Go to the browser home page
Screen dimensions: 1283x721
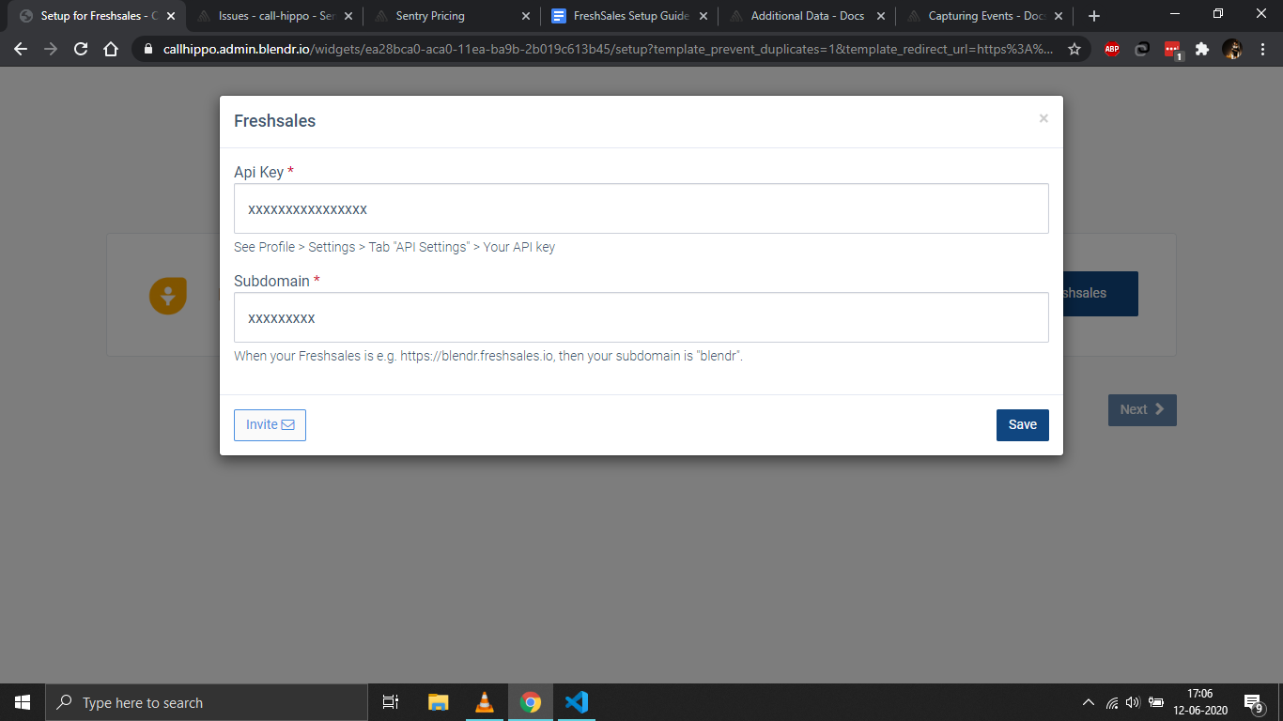pyautogui.click(x=111, y=50)
